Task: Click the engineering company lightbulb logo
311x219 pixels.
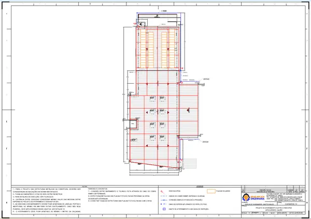Action: (246, 197)
